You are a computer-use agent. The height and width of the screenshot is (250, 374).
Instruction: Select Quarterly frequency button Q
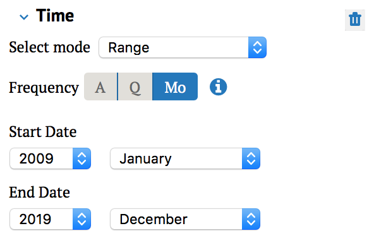135,86
